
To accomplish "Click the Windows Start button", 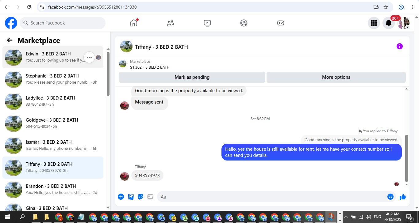I will pos(7,217).
